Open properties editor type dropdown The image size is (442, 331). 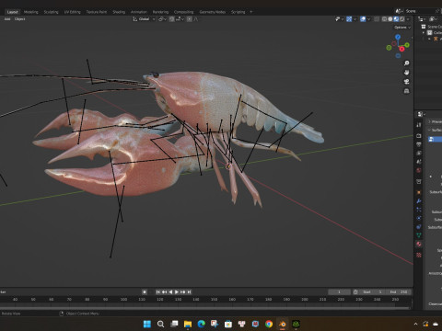[x=421, y=114]
